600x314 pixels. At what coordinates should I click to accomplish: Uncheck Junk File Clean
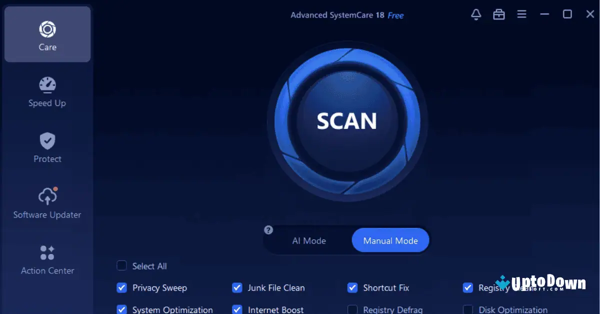(x=237, y=288)
